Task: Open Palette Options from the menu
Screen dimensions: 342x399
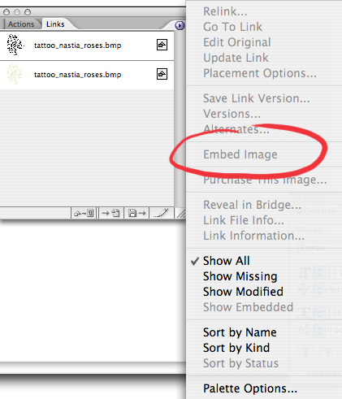Action: [250, 388]
